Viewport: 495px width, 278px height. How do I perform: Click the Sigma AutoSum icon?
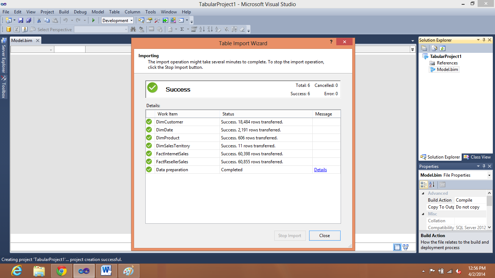click(182, 29)
